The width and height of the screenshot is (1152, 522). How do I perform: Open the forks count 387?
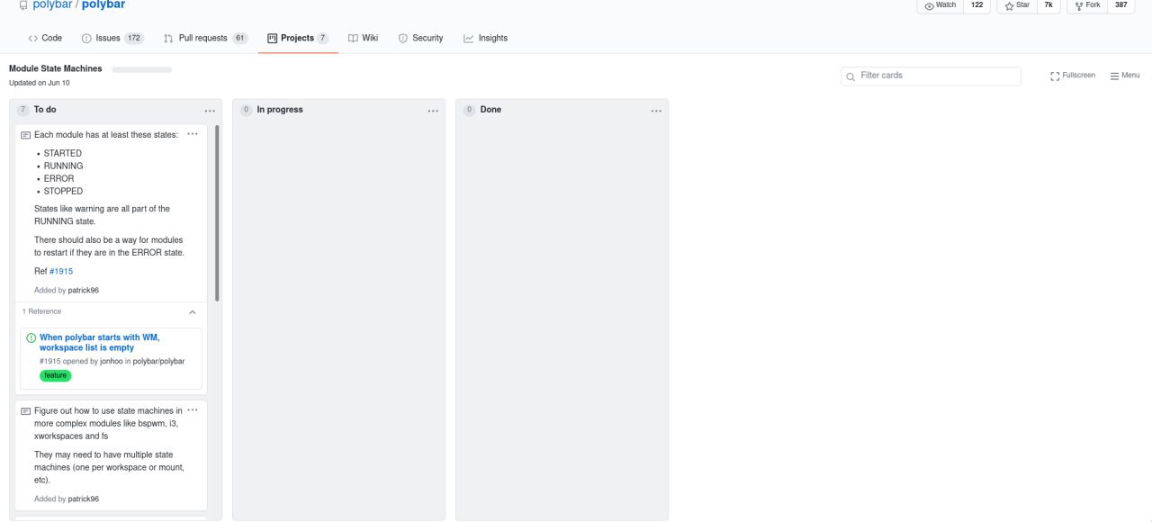tap(1120, 5)
